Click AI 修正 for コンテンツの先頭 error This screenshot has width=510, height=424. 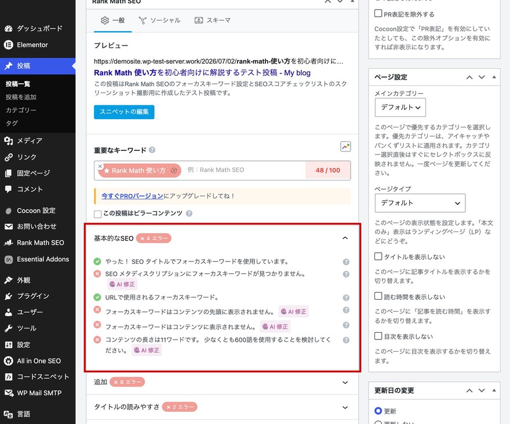pos(294,312)
